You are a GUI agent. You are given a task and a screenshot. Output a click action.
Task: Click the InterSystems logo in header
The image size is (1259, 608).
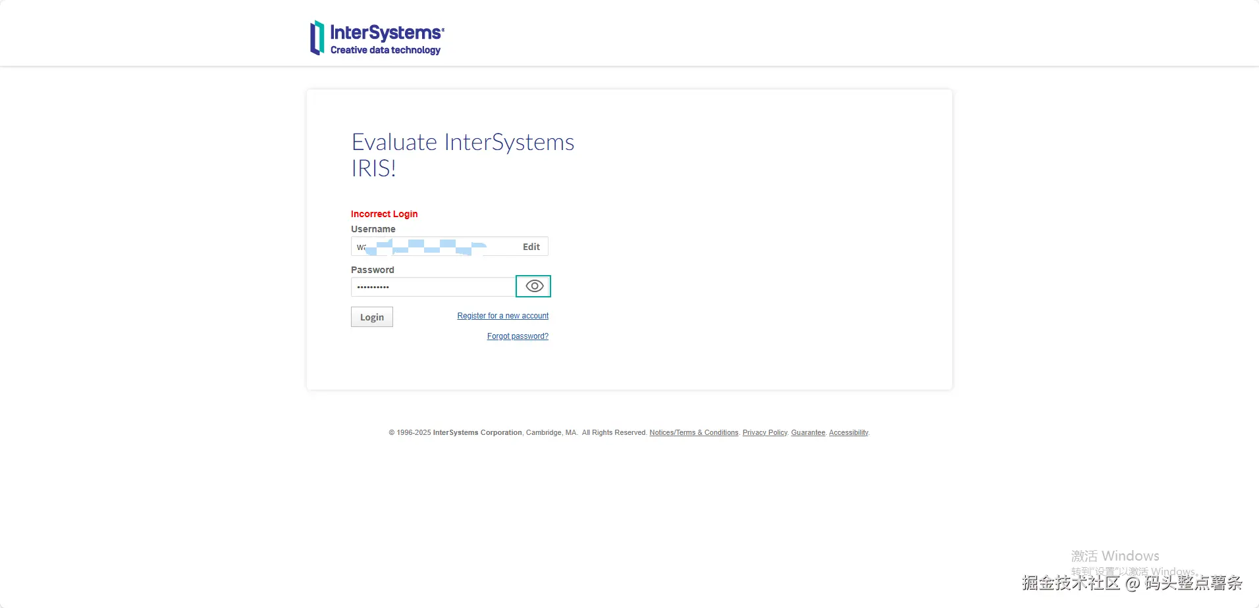tap(377, 38)
